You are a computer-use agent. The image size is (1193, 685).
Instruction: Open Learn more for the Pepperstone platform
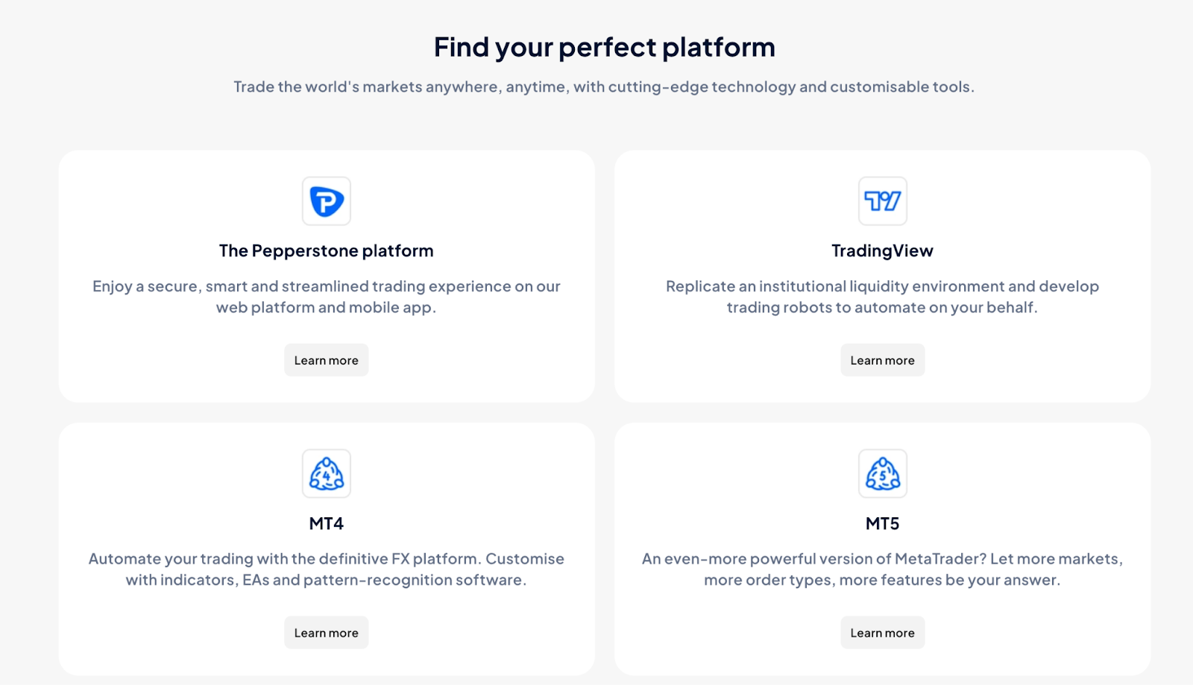pyautogui.click(x=326, y=361)
